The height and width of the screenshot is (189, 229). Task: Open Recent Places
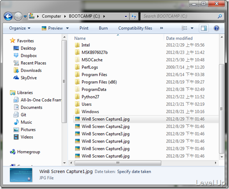tap(30, 63)
